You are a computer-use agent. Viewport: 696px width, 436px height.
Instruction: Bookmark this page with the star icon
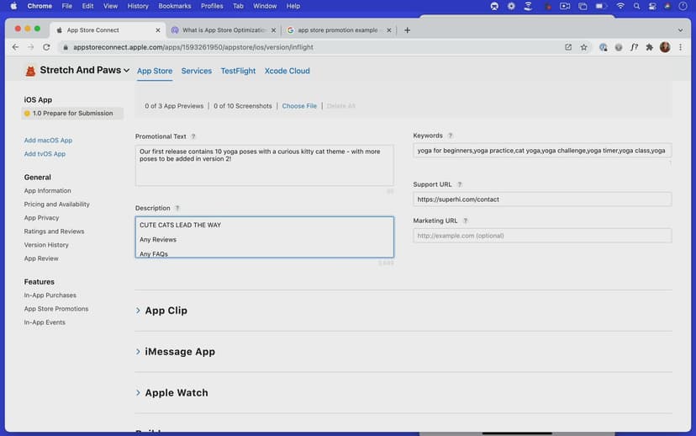pyautogui.click(x=583, y=47)
